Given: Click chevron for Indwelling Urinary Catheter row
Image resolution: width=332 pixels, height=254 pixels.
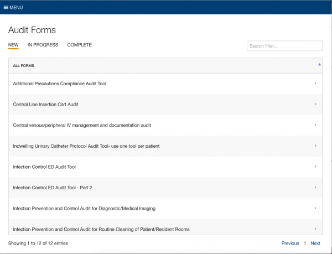Looking at the screenshot, I should (x=315, y=146).
